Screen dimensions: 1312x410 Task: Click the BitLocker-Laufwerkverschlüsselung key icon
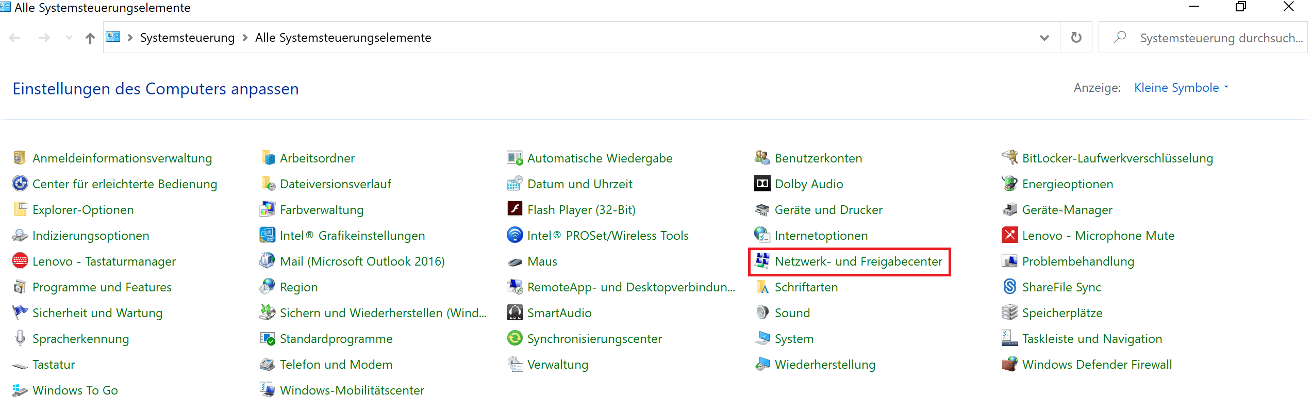click(1009, 158)
